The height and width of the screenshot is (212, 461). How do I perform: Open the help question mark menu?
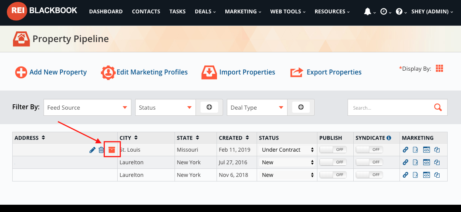coord(401,11)
